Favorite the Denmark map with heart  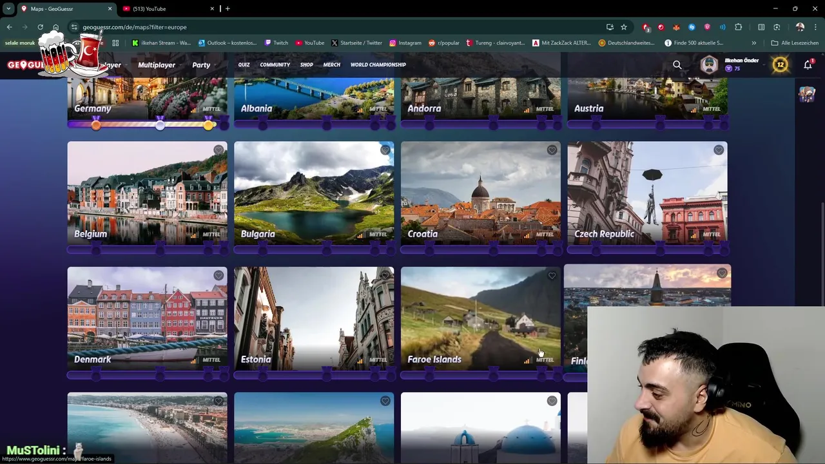point(218,276)
